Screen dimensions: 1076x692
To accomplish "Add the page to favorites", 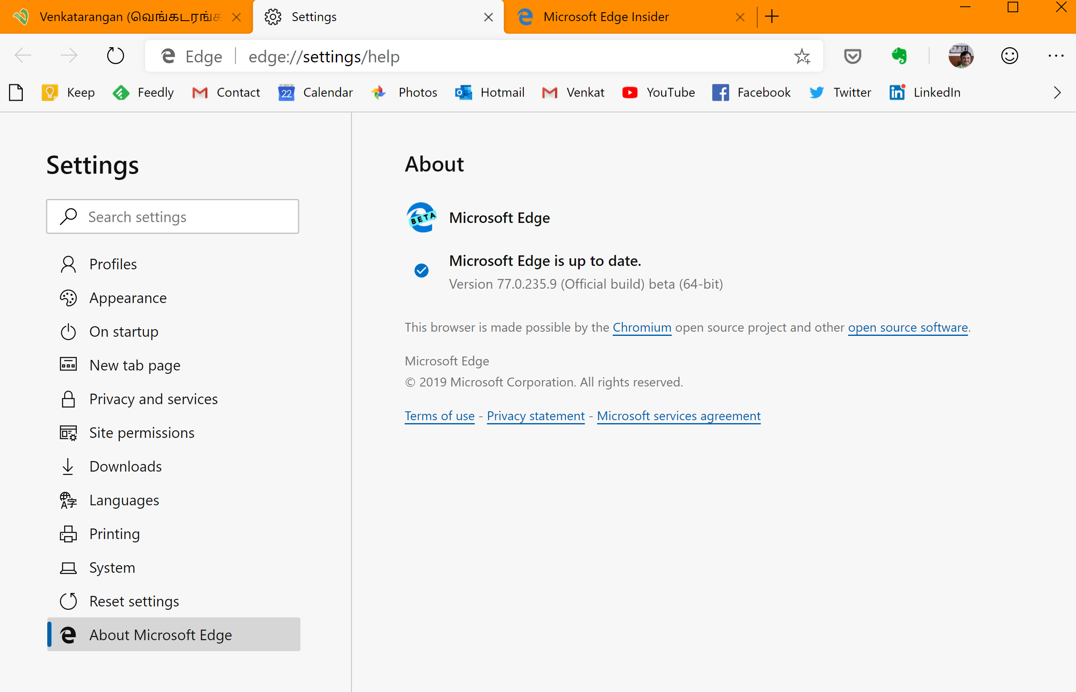I will tap(803, 56).
